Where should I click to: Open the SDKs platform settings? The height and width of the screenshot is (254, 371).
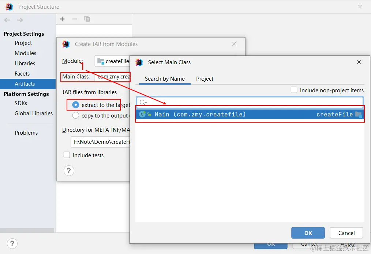pyautogui.click(x=21, y=103)
